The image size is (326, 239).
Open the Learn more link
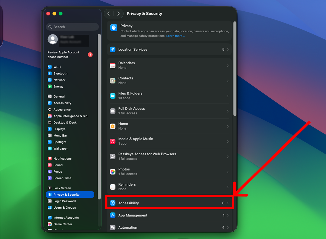click(x=175, y=36)
